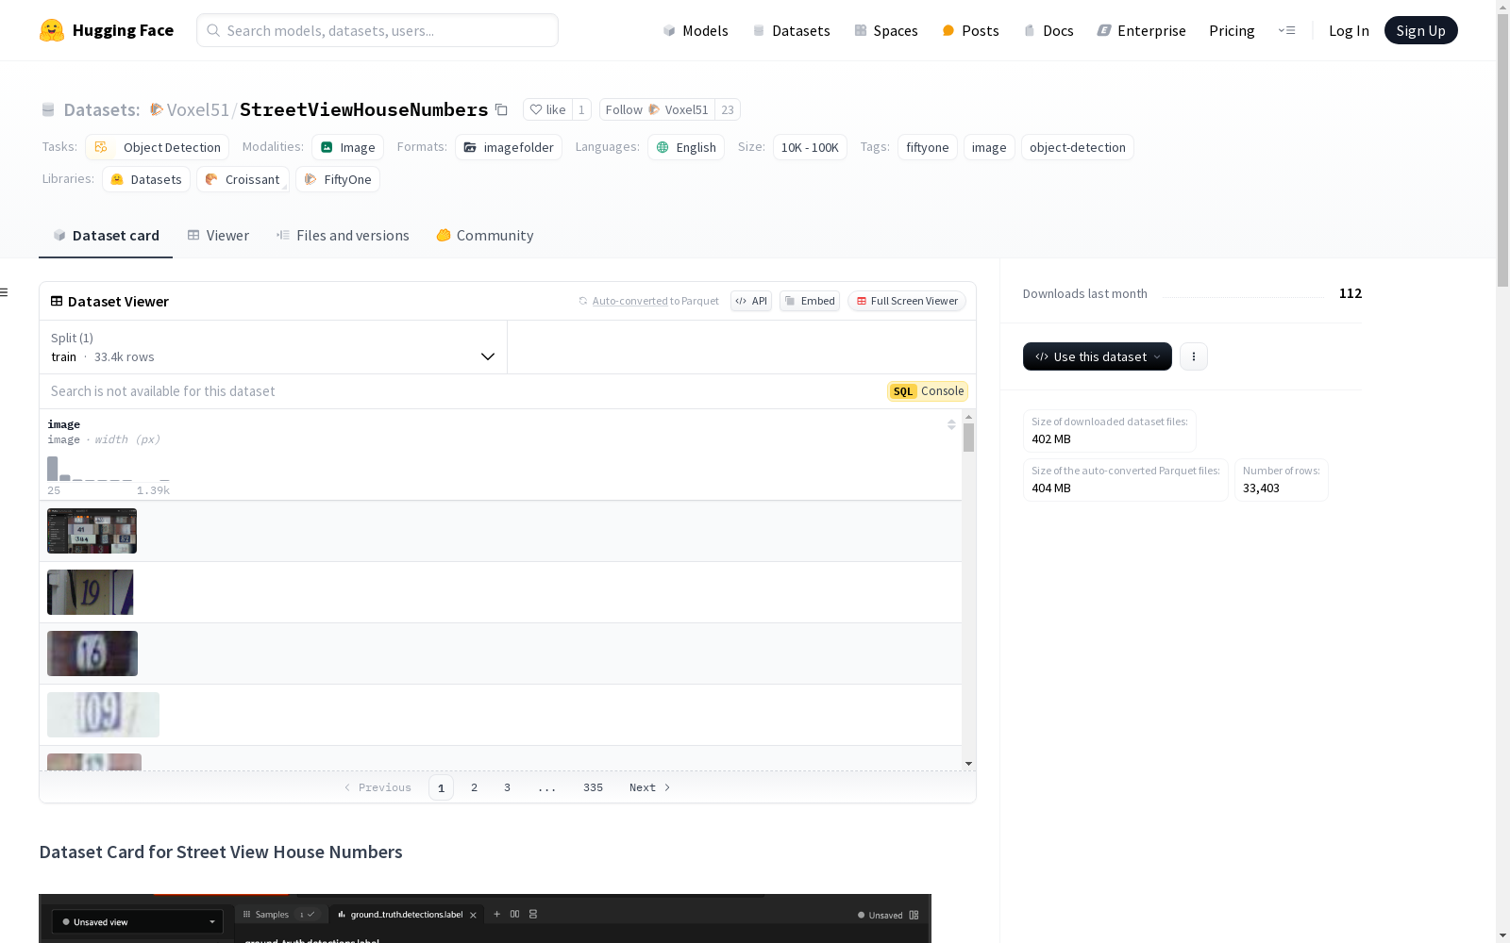
Task: Open the SQL Console
Action: [928, 391]
